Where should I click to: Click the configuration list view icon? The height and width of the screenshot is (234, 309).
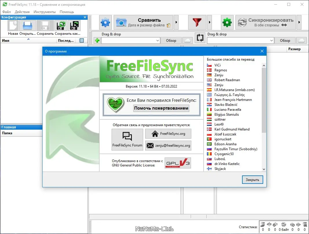[81, 41]
